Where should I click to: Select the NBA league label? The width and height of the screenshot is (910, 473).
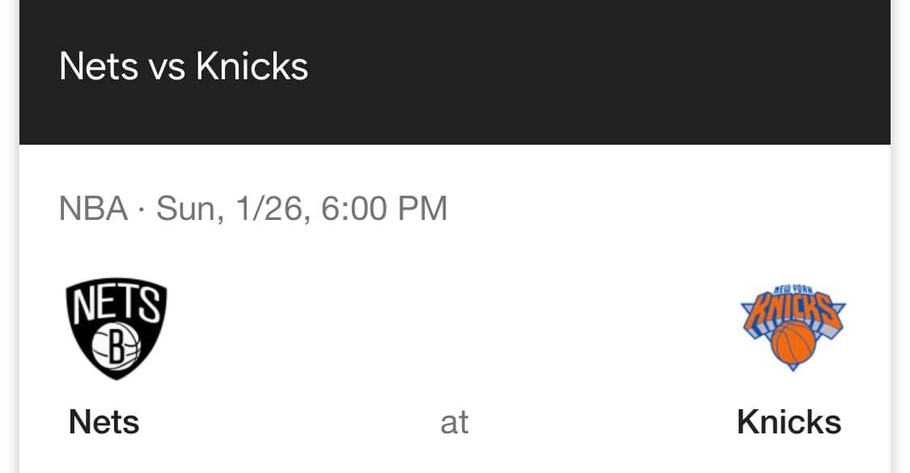tap(94, 209)
